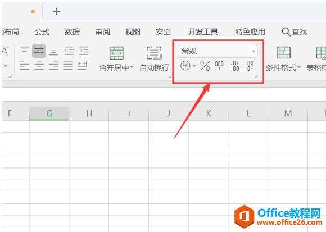Apply the thousands separator style
Viewport: 326px width, 232px height.
(x=219, y=66)
